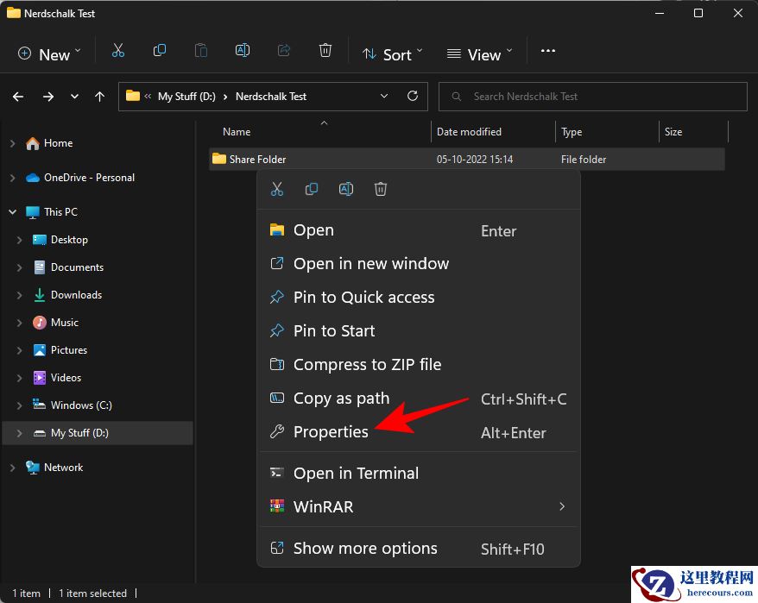The height and width of the screenshot is (603, 758).
Task: Expand the Network tree node
Action: (13, 468)
